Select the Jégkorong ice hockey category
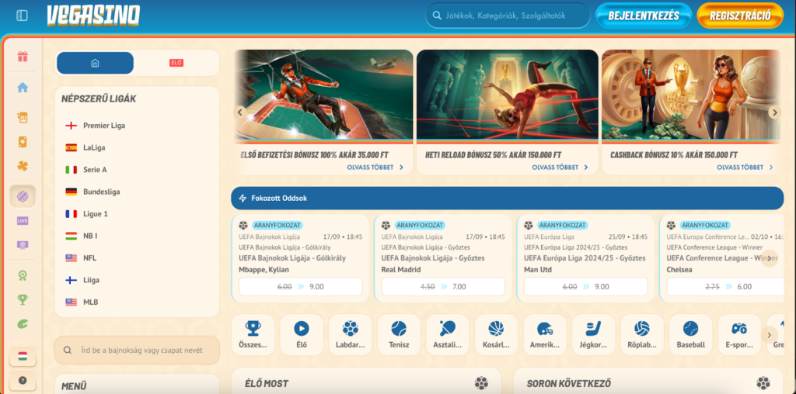Image resolution: width=796 pixels, height=394 pixels. [x=593, y=335]
